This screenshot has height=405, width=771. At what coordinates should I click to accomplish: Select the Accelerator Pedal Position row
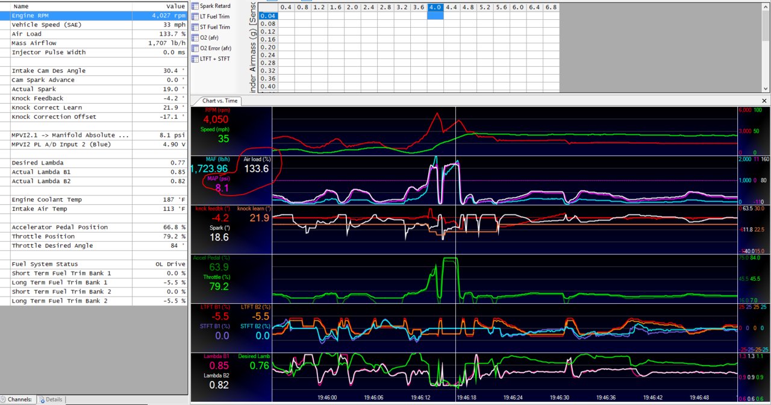point(94,227)
